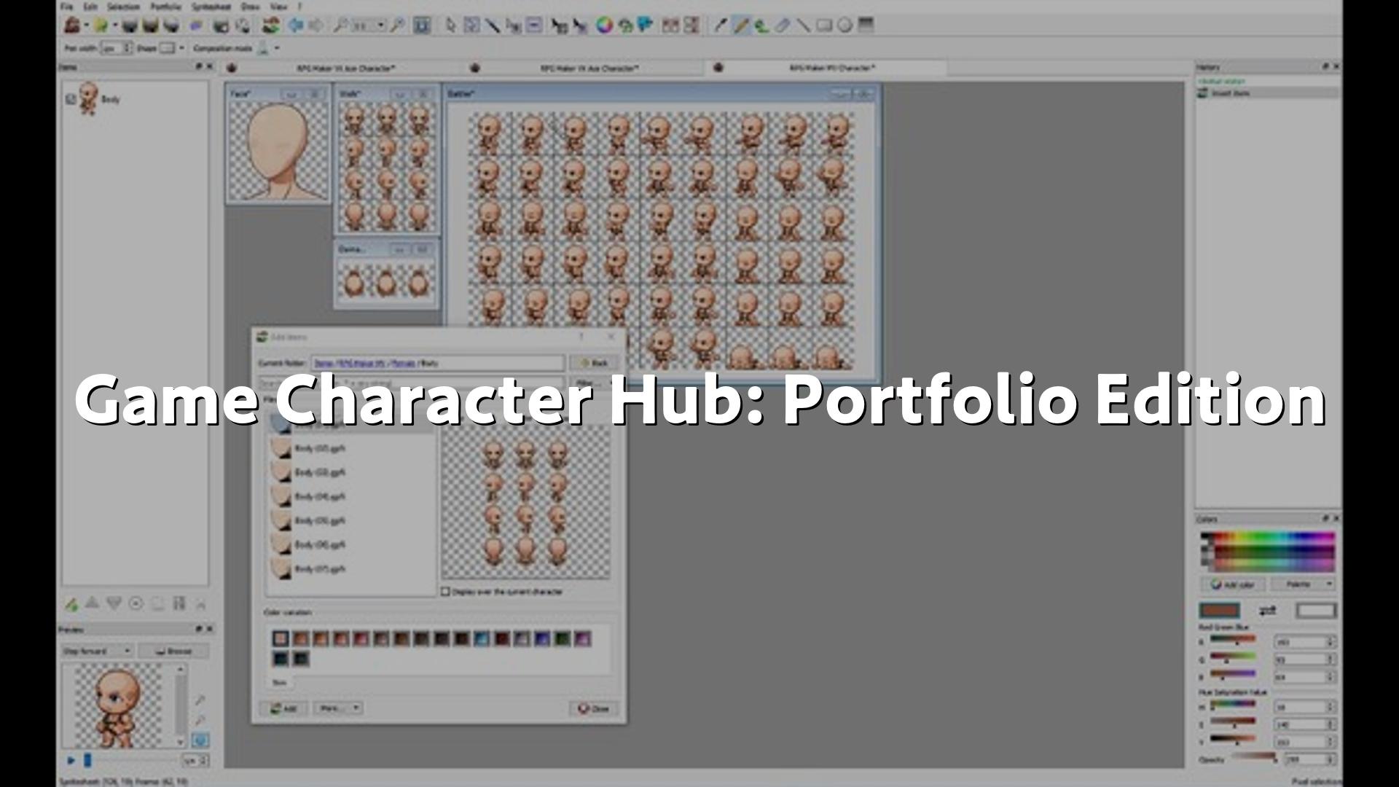Click the pencil icon below items list
This screenshot has width=1399, height=787.
point(71,604)
